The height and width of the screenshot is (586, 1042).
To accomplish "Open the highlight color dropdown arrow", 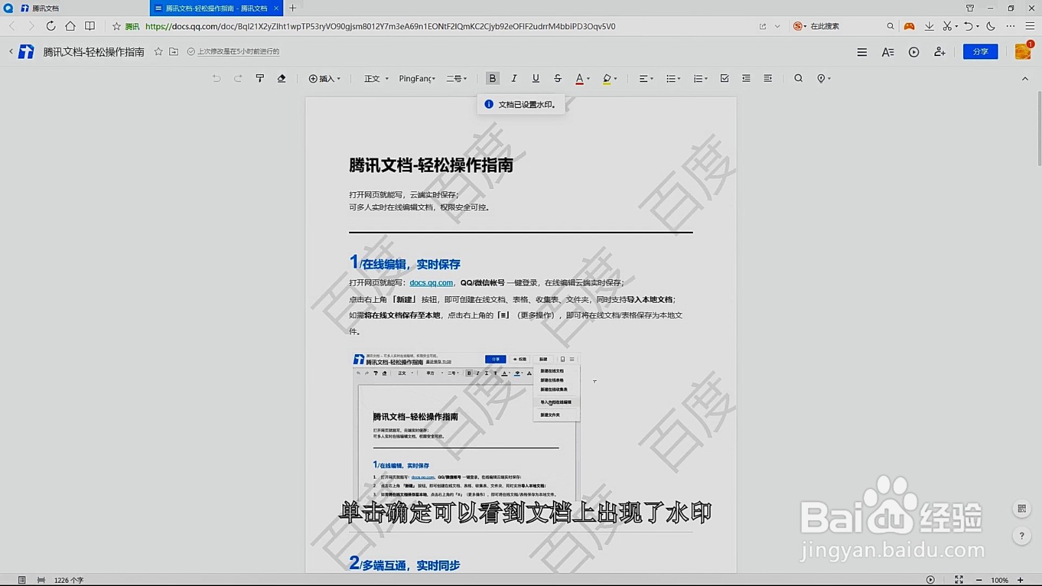I will [x=615, y=79].
